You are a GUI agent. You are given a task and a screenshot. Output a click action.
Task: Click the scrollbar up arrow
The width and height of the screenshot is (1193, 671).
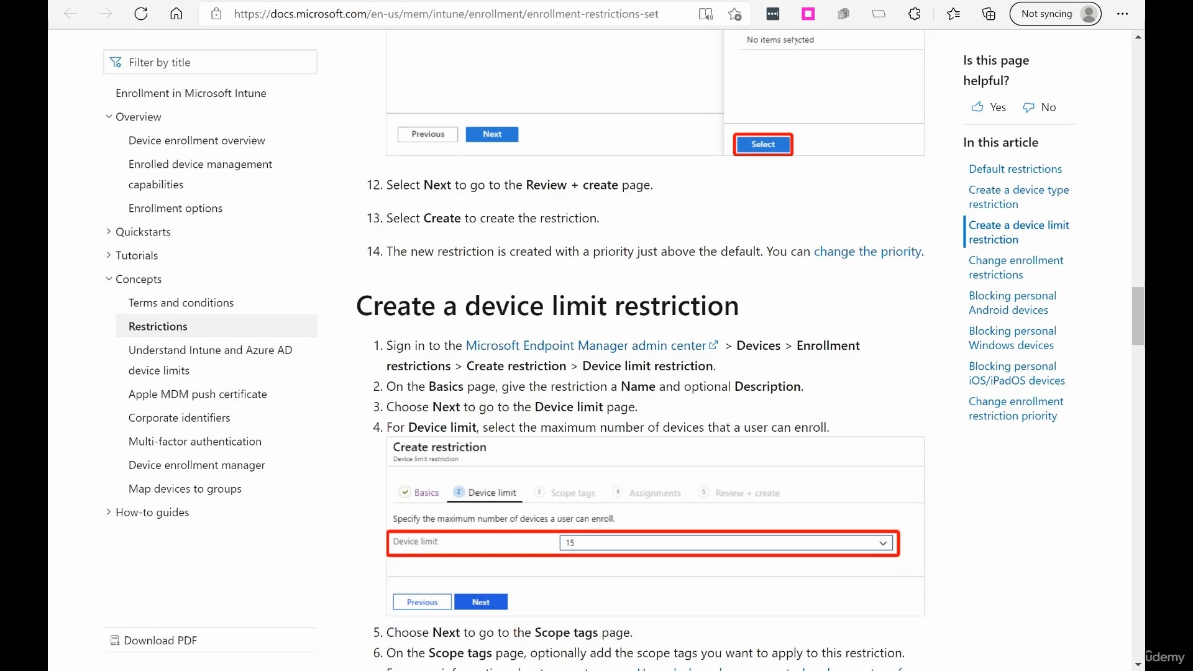pyautogui.click(x=1138, y=37)
